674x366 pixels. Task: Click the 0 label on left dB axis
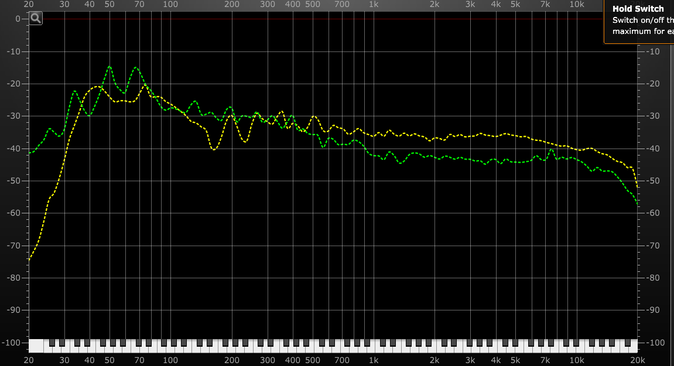coord(18,19)
